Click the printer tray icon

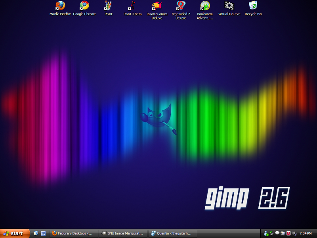point(283,233)
